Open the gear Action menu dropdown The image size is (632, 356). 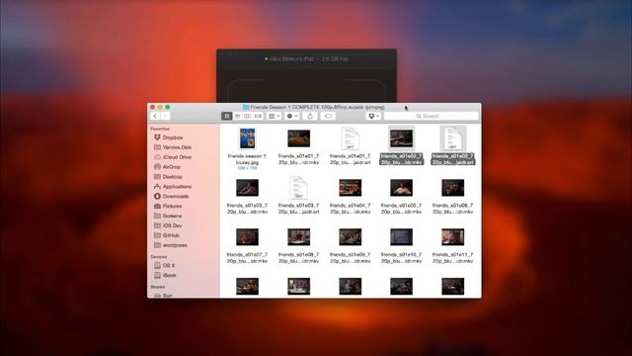click(x=292, y=117)
